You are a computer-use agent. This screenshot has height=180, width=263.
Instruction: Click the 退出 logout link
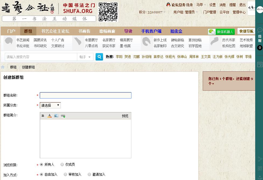coord(242,5)
